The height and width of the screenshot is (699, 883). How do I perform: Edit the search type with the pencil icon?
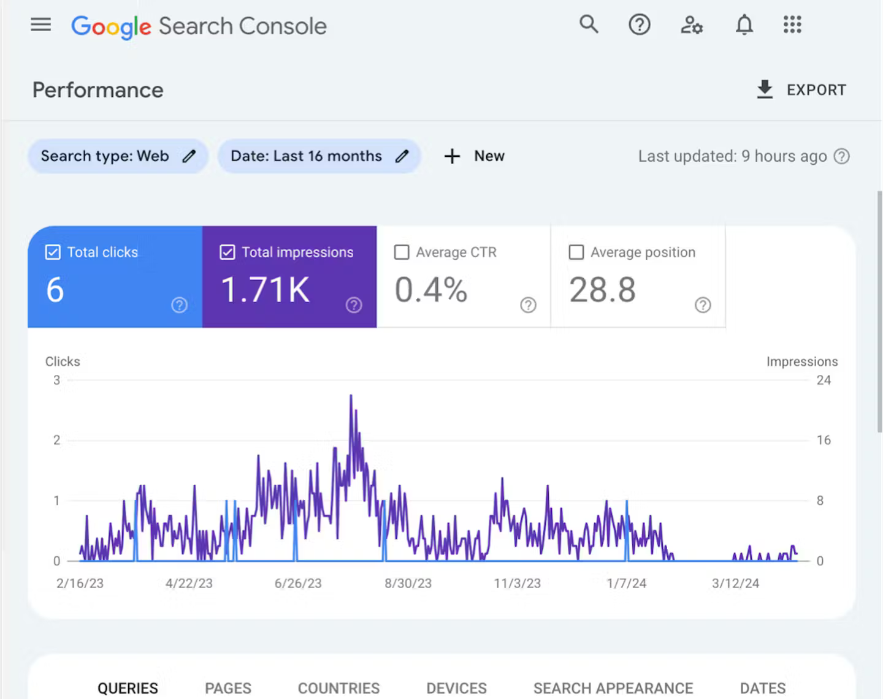point(189,156)
